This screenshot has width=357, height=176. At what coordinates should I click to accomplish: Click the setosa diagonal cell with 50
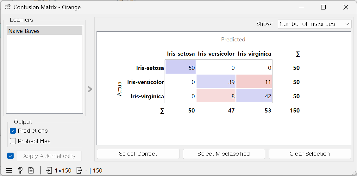tap(180, 68)
